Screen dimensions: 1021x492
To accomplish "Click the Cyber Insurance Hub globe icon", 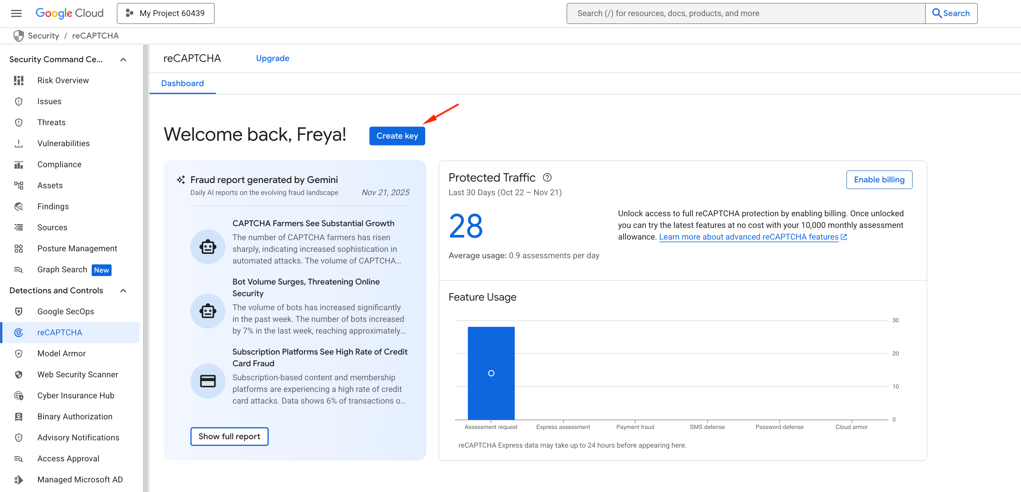I will 19,395.
